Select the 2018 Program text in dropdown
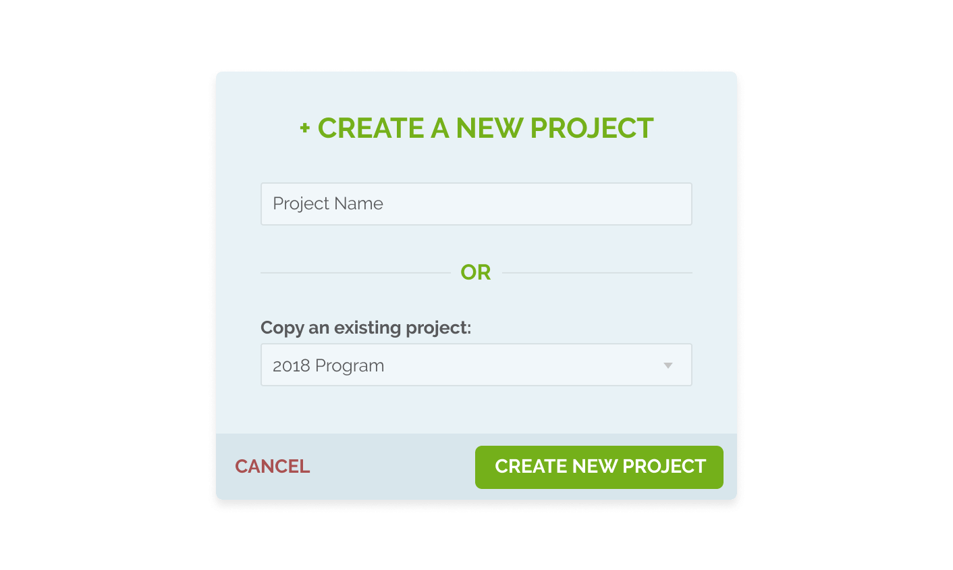Screen dimensions: 953x570 point(329,366)
